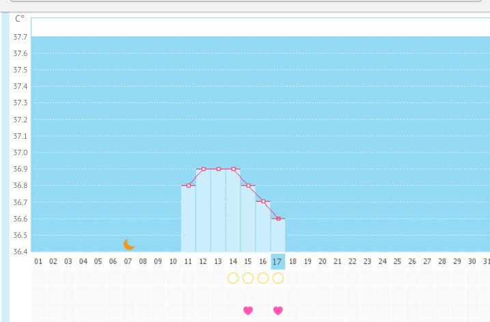Click the yellow circle under day 16

click(263, 278)
